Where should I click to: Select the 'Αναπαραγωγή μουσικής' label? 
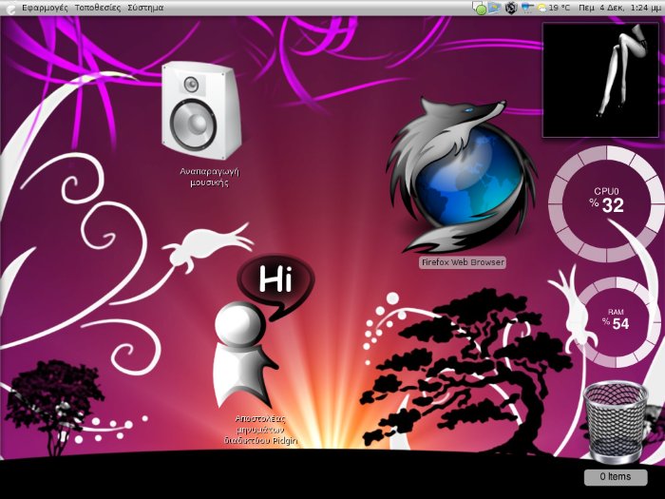(210, 177)
